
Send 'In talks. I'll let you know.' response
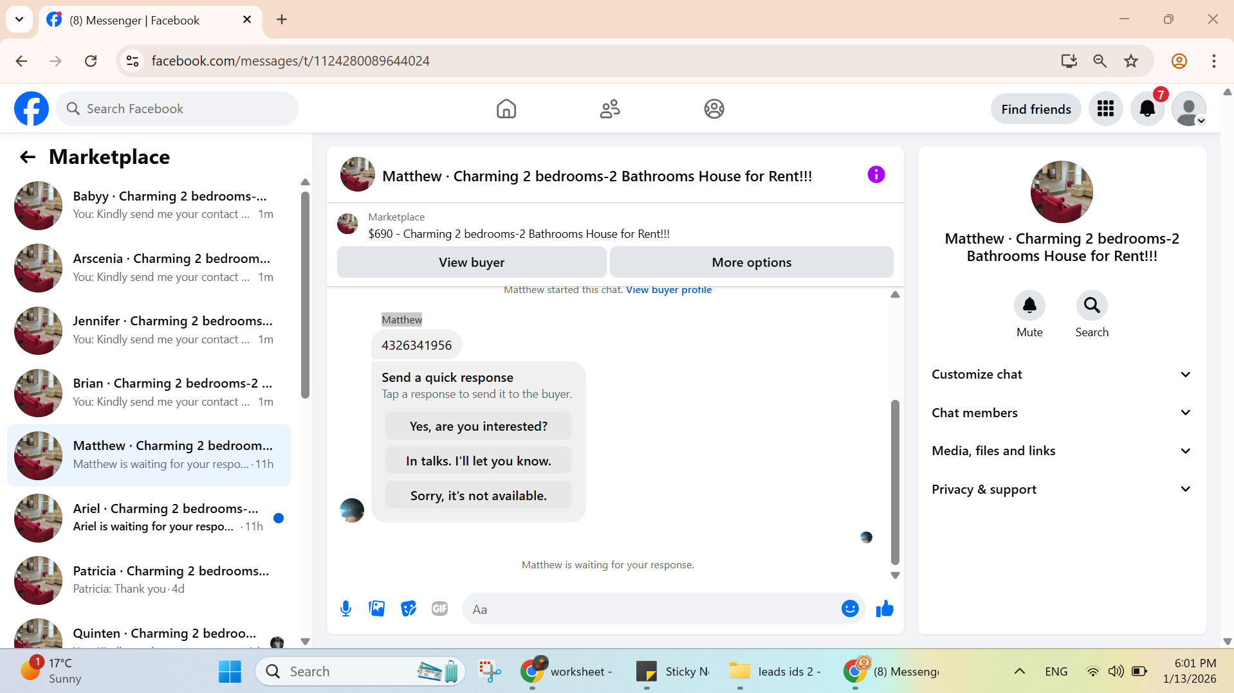(478, 461)
